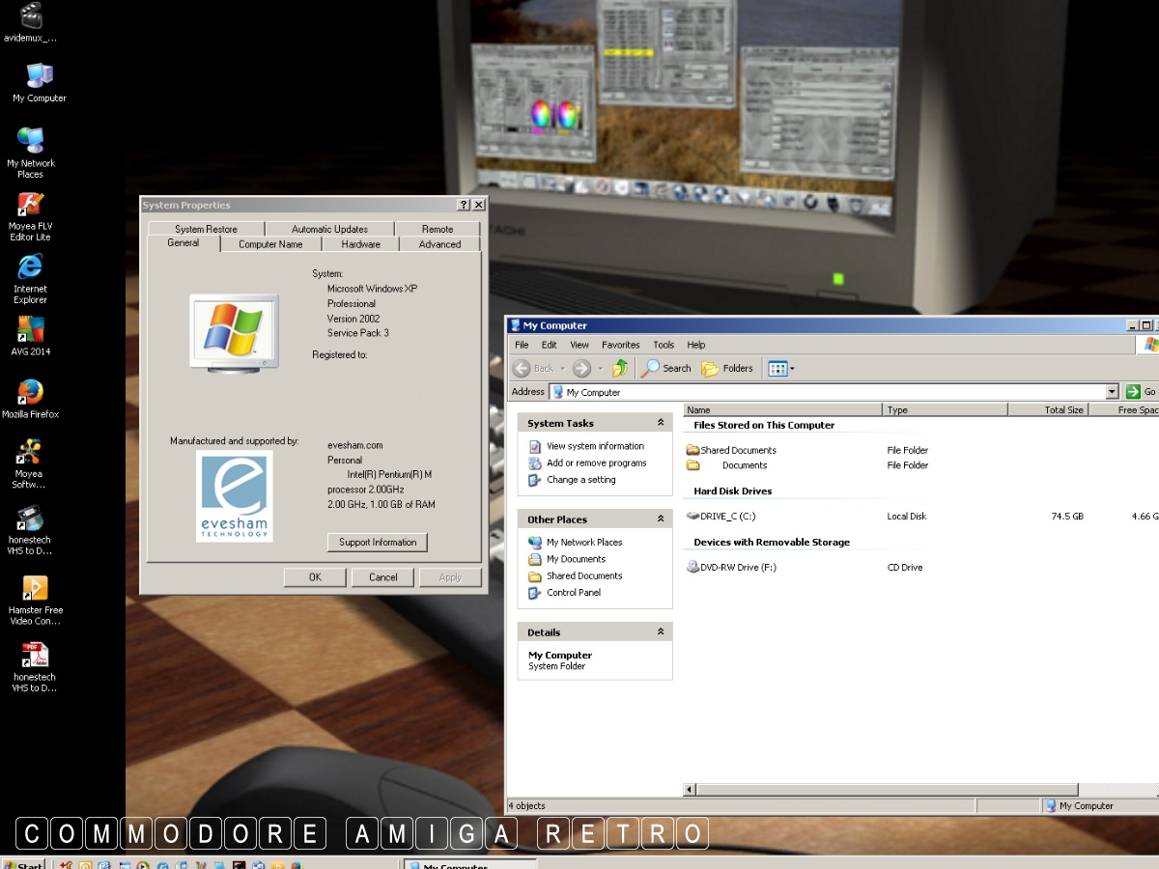
Task: Collapse the System Tasks panel
Action: point(661,423)
